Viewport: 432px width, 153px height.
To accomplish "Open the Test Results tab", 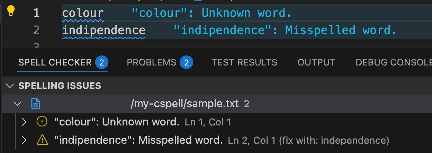I will 244,62.
